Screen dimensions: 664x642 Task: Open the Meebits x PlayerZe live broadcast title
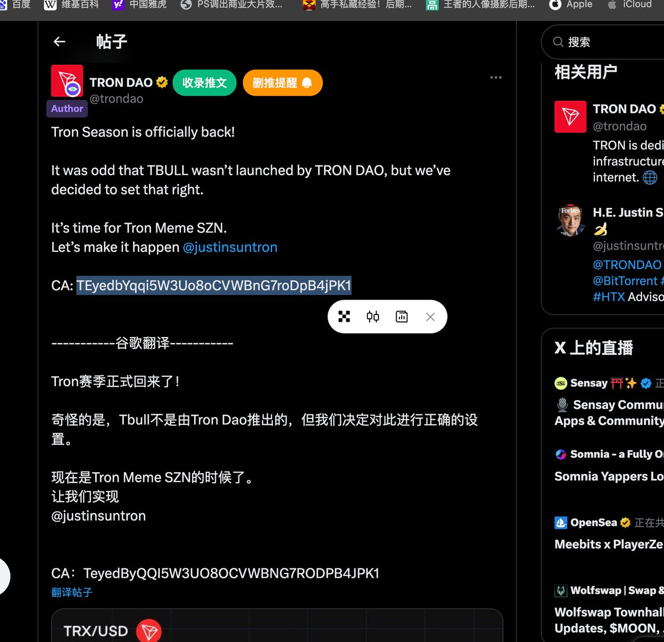(609, 545)
